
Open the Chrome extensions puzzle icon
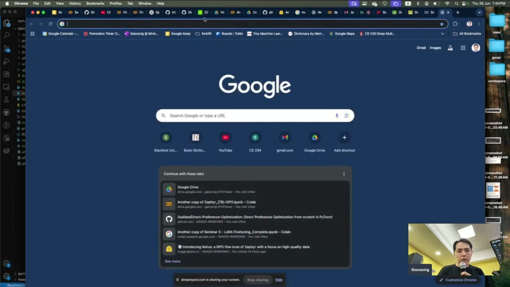(455, 24)
